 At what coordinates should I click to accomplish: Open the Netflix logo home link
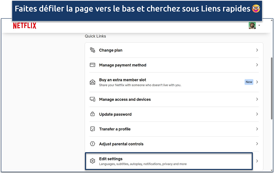(24, 26)
